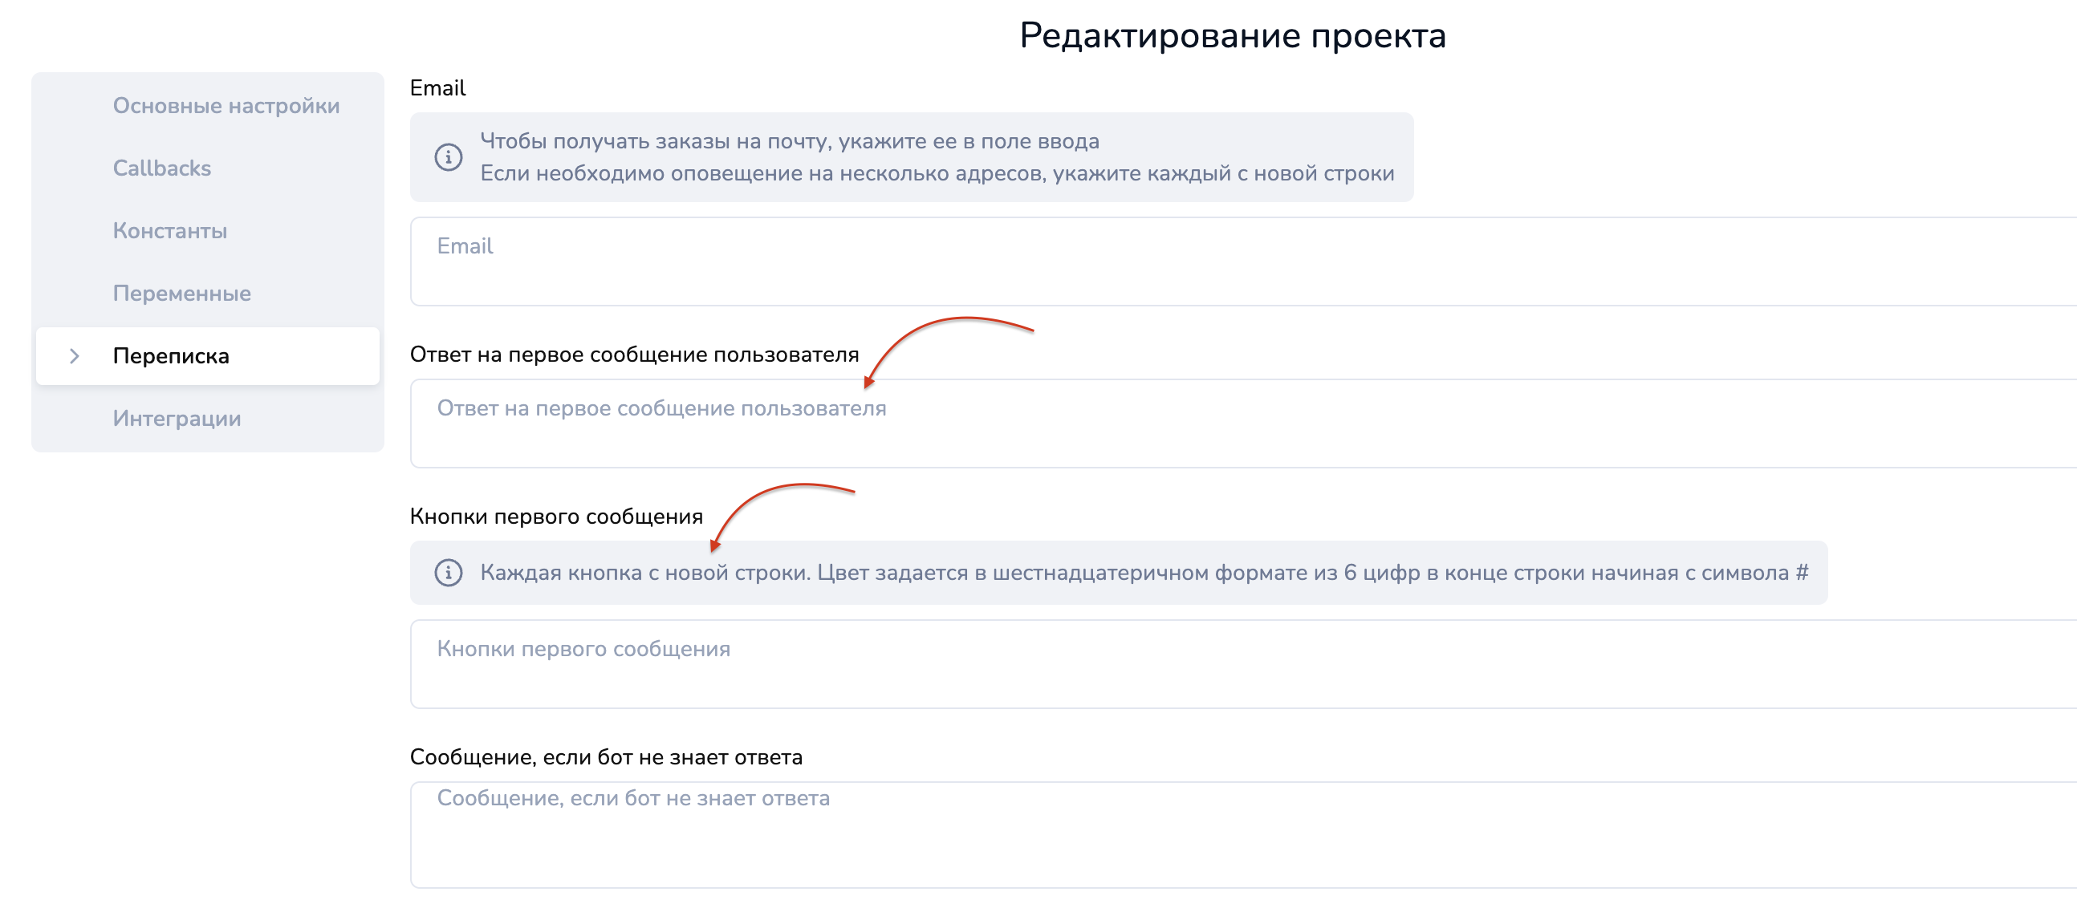The width and height of the screenshot is (2077, 908).
Task: Click the Email field label
Action: pos(437,87)
